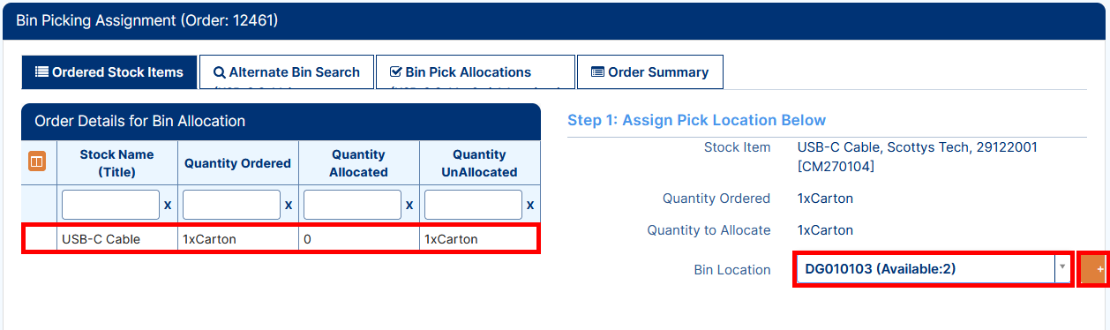The height and width of the screenshot is (330, 1110).
Task: Click the Quantity UnAllocated filter field
Action: pos(473,205)
